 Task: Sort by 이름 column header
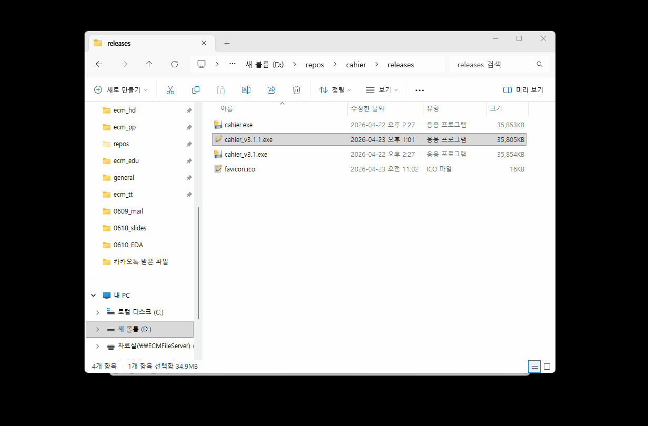point(227,108)
